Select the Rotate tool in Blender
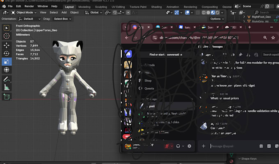Viewport: 279px width, 164px height. coord(7,53)
